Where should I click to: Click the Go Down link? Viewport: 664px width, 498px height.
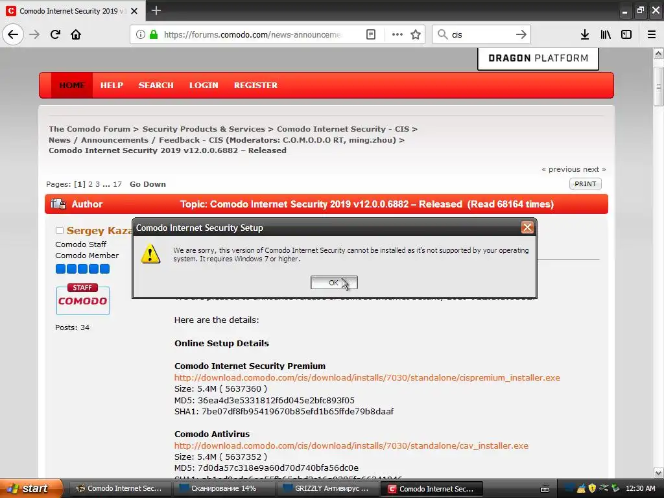click(x=148, y=184)
